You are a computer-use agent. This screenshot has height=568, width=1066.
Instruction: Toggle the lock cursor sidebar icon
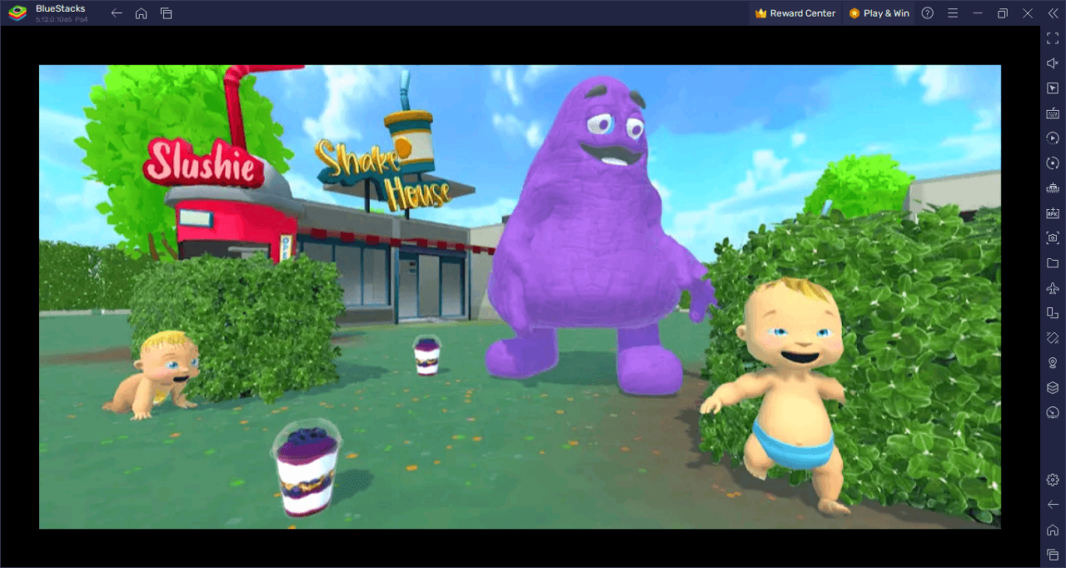tap(1053, 88)
